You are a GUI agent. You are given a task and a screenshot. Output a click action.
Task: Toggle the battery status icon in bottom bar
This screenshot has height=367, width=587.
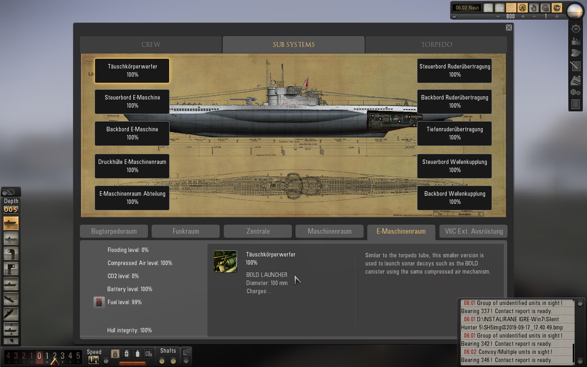tap(126, 354)
